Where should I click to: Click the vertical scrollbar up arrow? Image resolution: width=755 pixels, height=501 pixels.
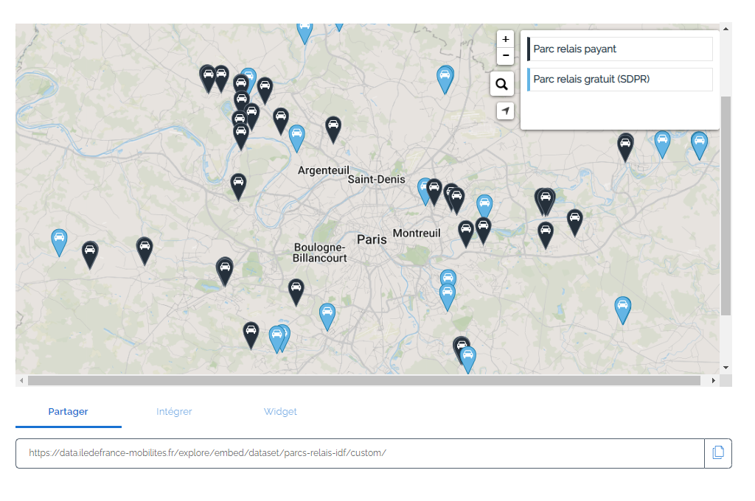726,29
